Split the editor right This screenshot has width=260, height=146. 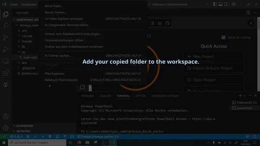(x=248, y=13)
